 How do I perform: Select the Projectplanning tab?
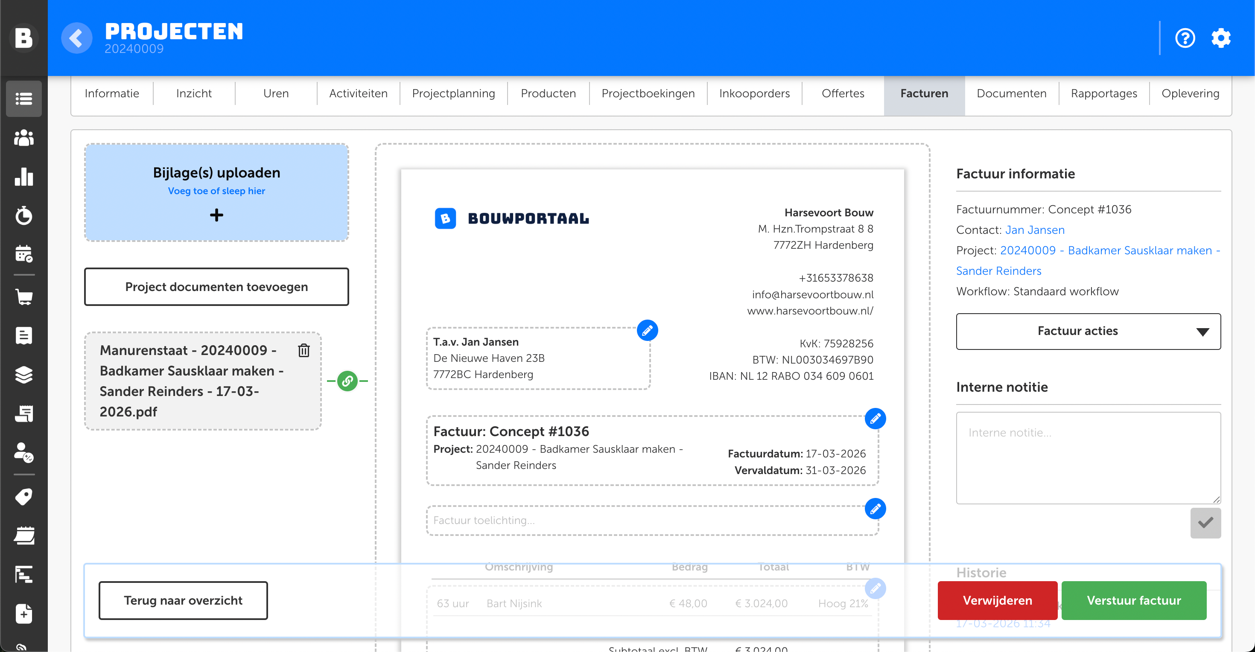[x=454, y=93]
